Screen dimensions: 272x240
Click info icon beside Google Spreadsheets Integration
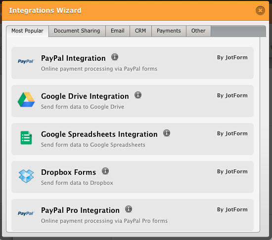pos(167,133)
